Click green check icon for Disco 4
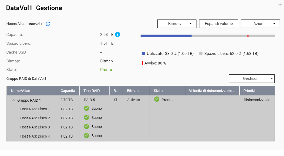This screenshot has height=156, width=284. pyautogui.click(x=86, y=136)
